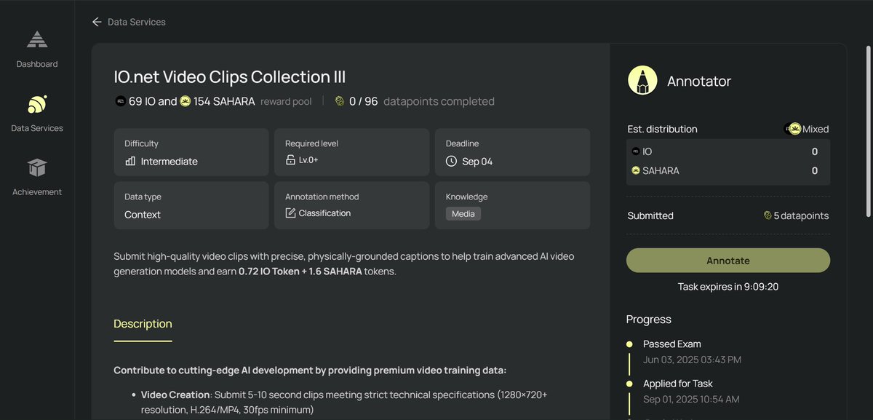Image resolution: width=873 pixels, height=420 pixels.
Task: Click the Mixed distribution token icon
Action: click(x=794, y=129)
